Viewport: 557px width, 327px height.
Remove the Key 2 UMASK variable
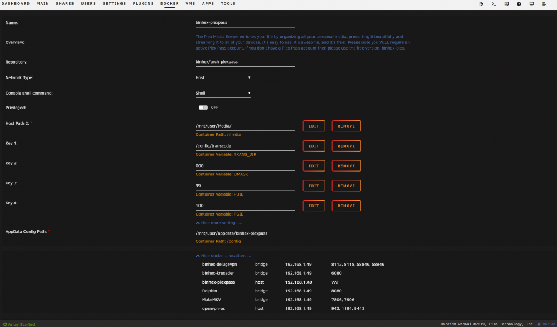(x=346, y=165)
